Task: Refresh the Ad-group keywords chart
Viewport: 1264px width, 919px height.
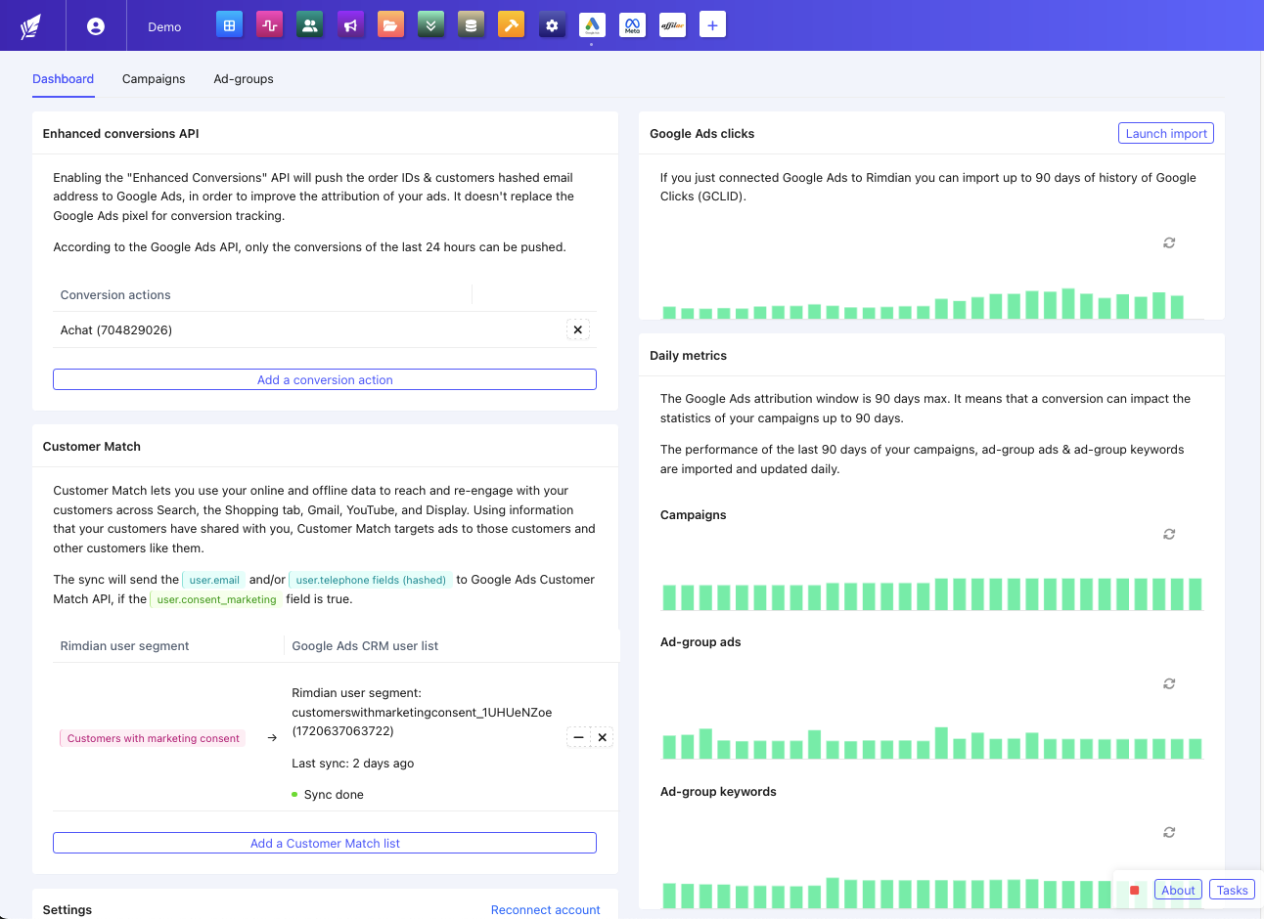Action: pyautogui.click(x=1169, y=832)
